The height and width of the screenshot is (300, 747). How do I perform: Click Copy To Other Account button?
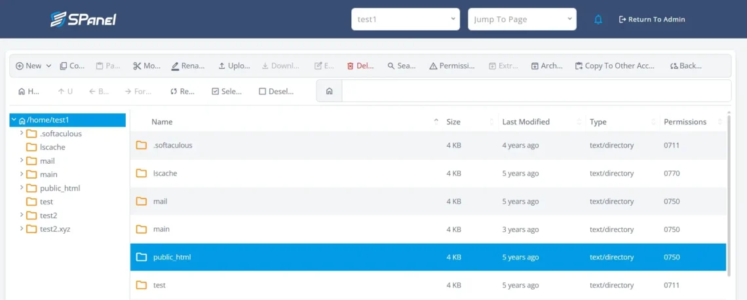coord(615,66)
